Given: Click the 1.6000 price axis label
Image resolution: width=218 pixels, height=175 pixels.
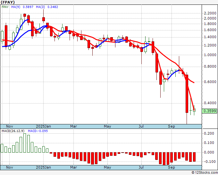Looking at the screenshot, I should point(210,30).
